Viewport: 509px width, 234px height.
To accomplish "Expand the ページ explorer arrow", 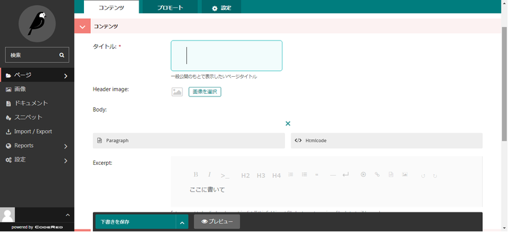I will [x=66, y=76].
